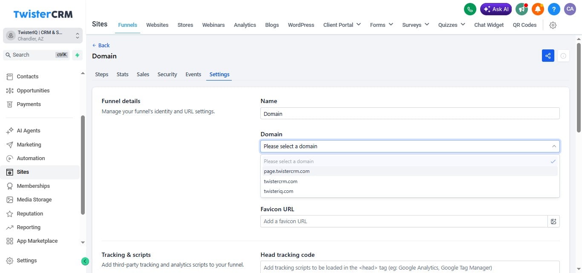582x273 pixels.
Task: Click the favicon image picker icon
Action: click(553, 221)
